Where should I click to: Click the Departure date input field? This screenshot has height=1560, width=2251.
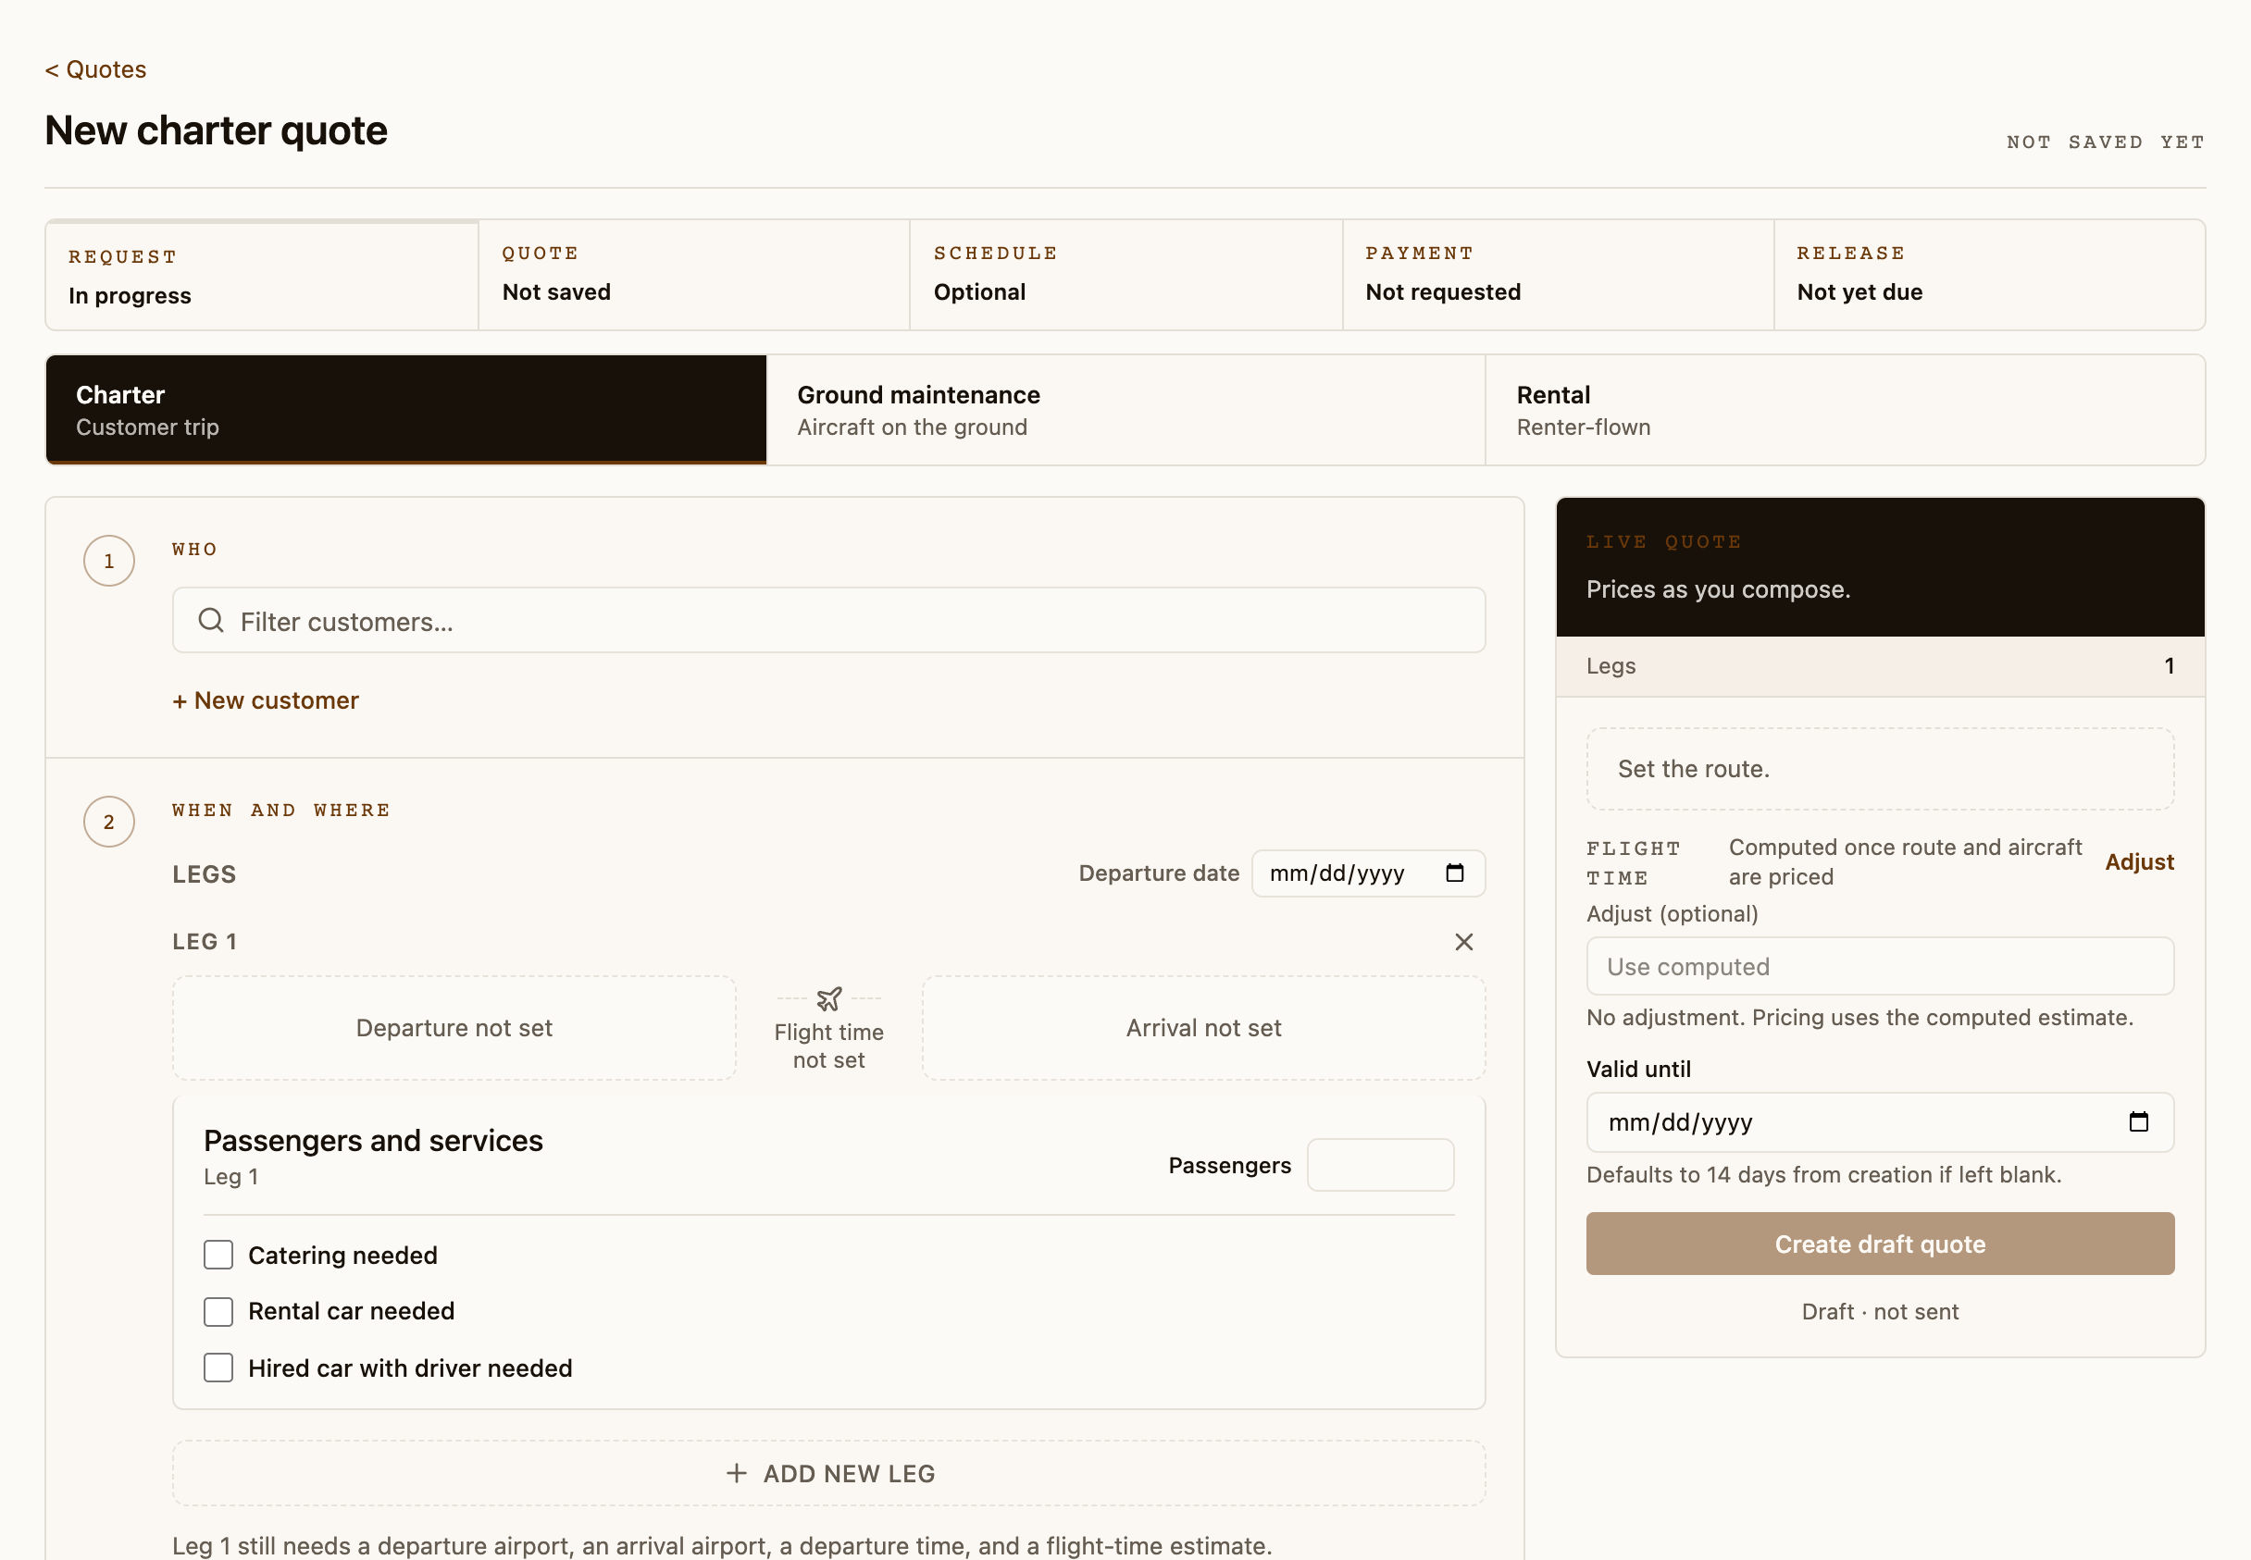tap(1368, 873)
